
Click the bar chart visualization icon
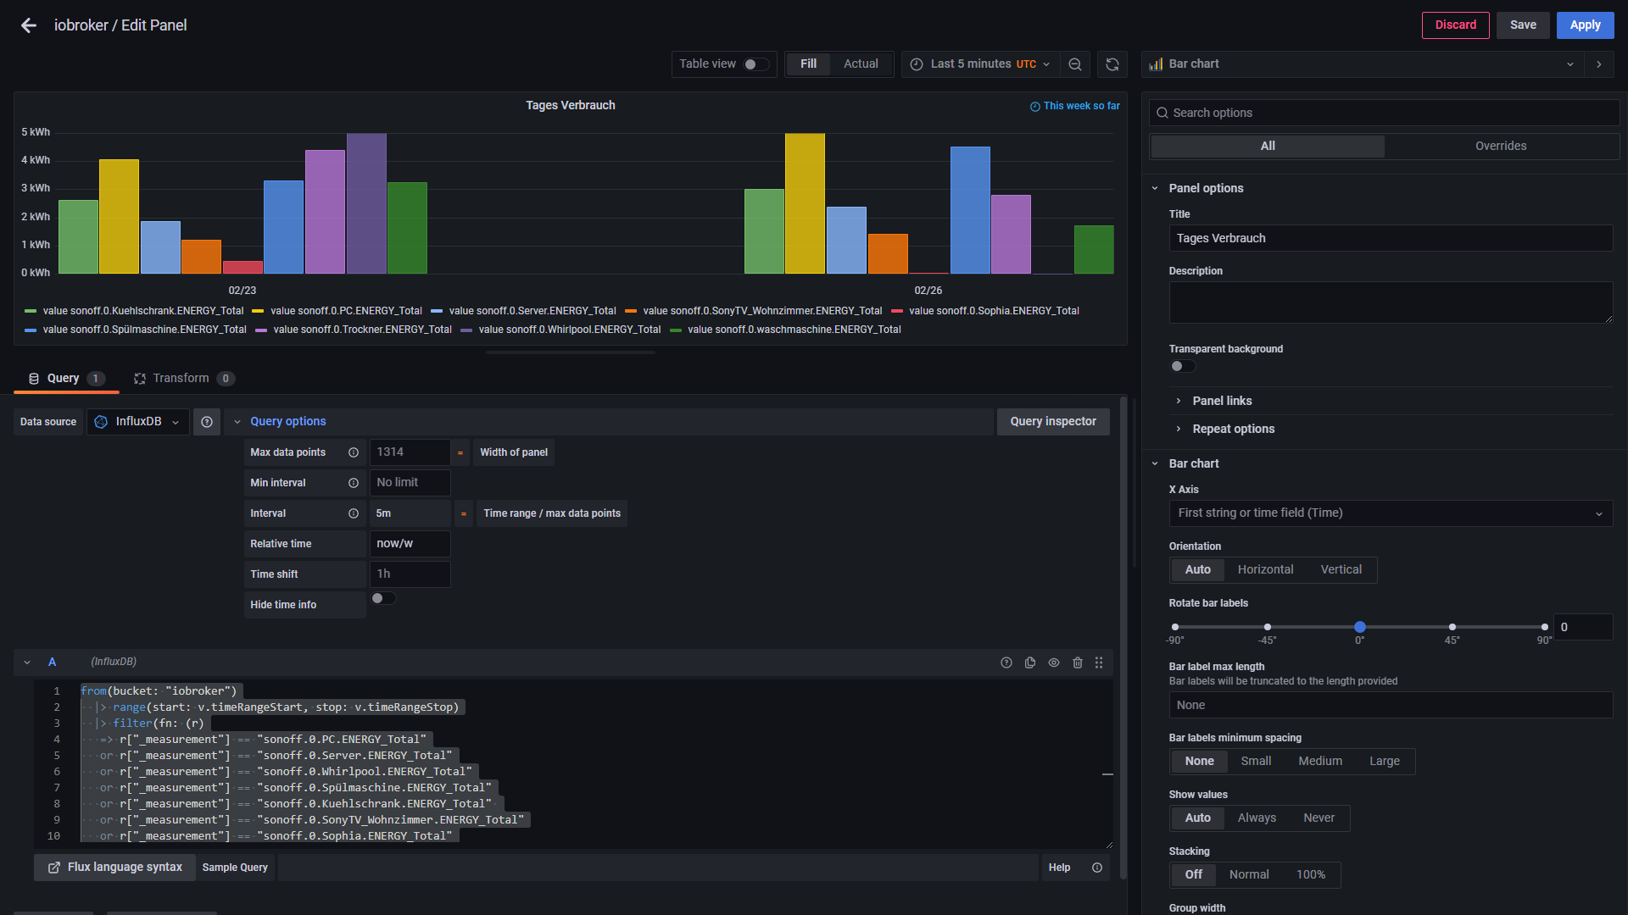click(x=1156, y=64)
